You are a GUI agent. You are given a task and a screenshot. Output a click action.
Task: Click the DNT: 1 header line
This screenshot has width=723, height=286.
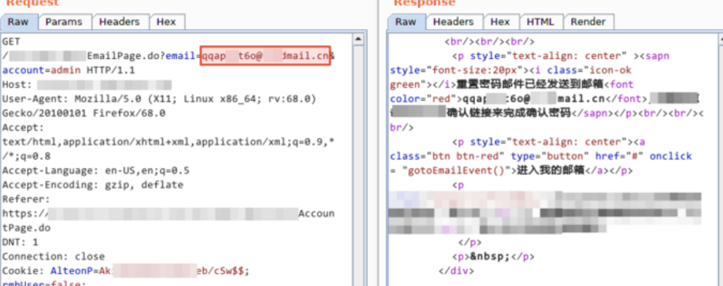point(20,242)
